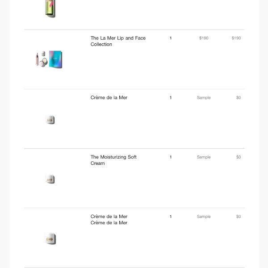Click the $190 total of the collection
268x268 pixels.
[x=236, y=38]
